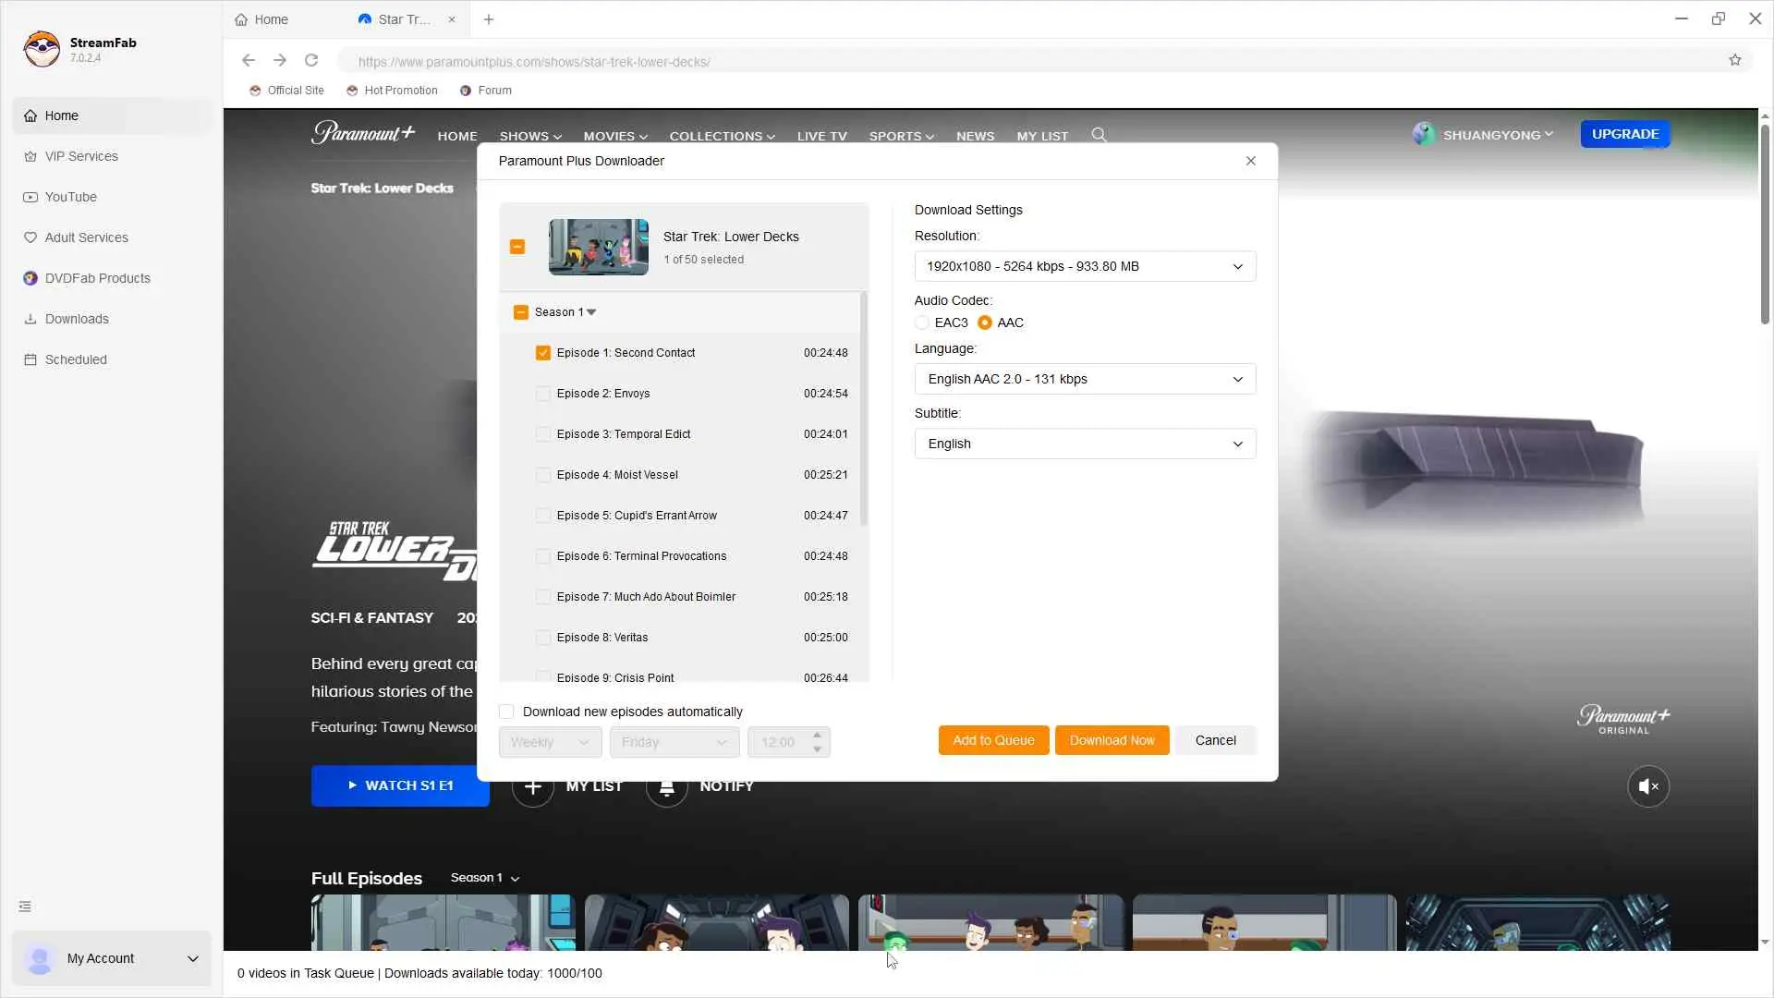Open Full Episodes Season 1 selector
This screenshot has width=1774, height=998.
point(485,878)
